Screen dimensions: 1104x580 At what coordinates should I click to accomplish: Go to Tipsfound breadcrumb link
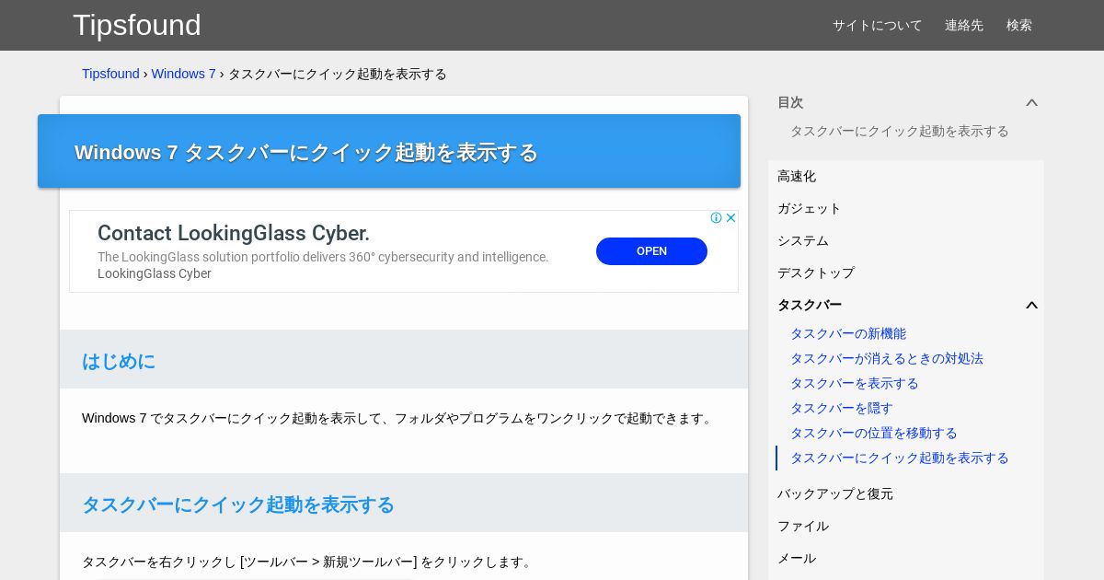tap(110, 74)
